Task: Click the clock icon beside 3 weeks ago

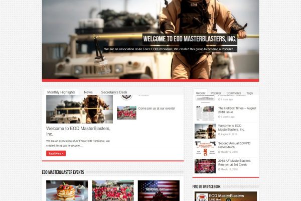Action: 219,117
